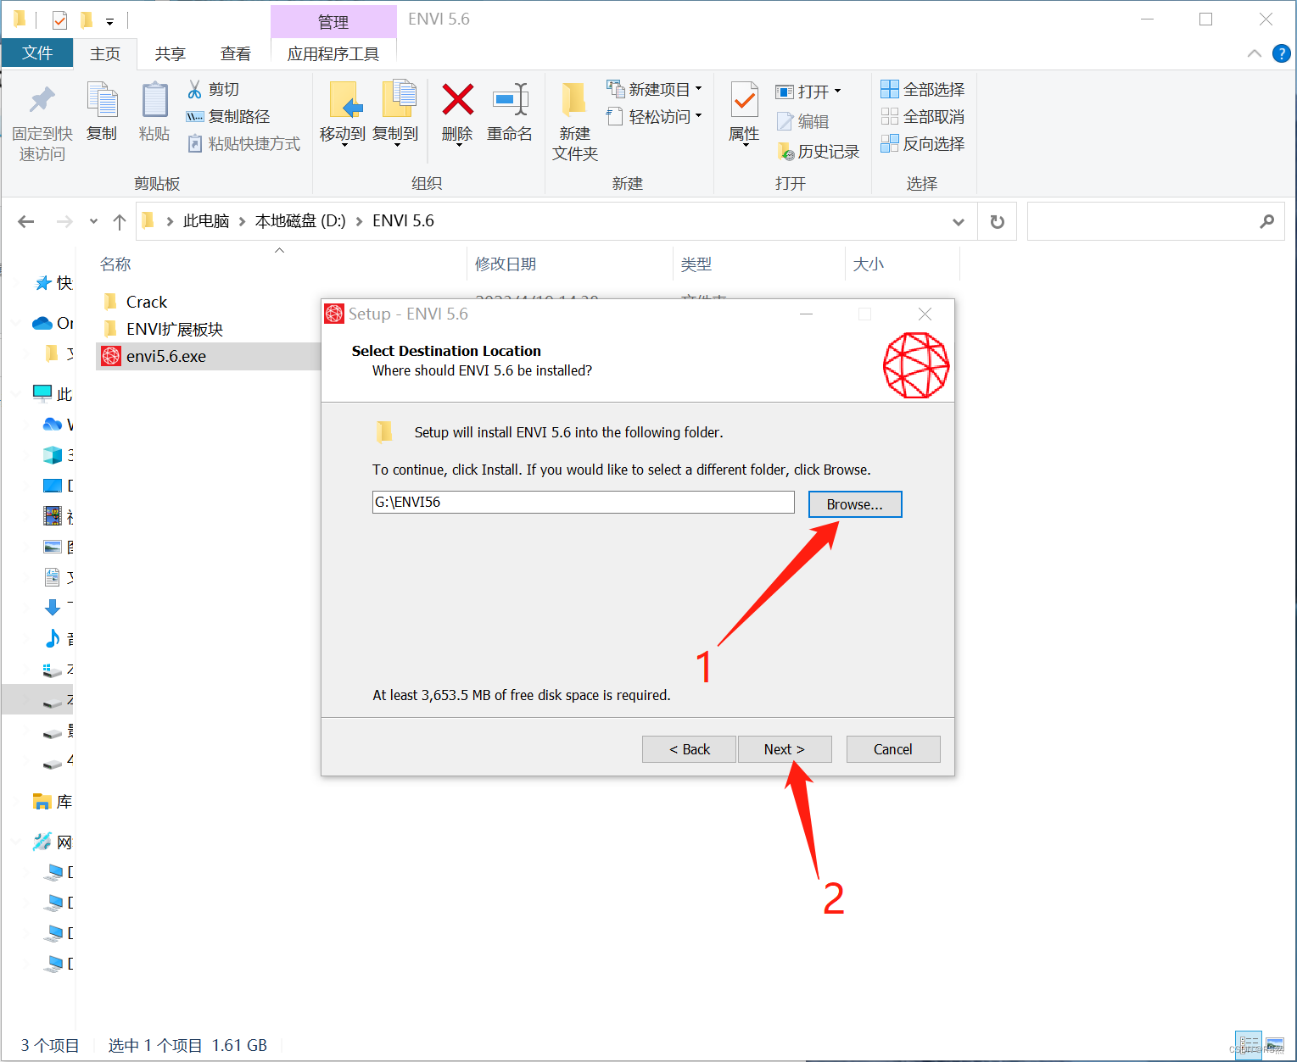Open the 打开 dropdown in ribbon

click(808, 91)
